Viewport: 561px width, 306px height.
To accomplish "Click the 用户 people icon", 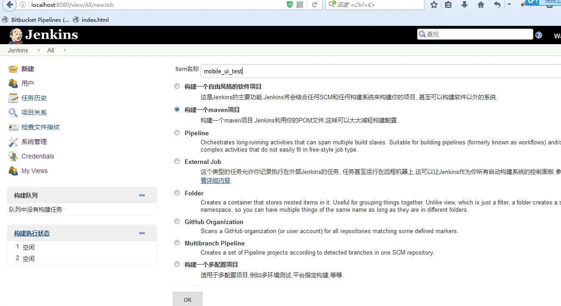I will [13, 83].
